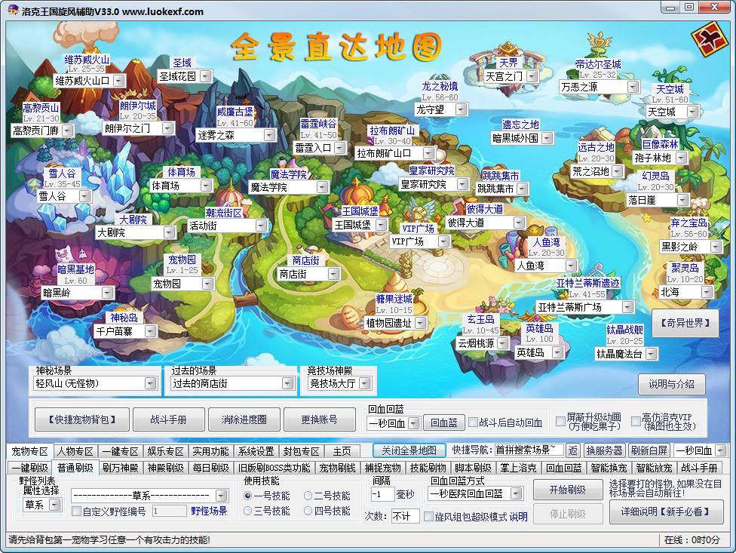Expand the 一秒回血 dropdown in 回血回蓝 group
The image size is (736, 553).
tap(413, 423)
